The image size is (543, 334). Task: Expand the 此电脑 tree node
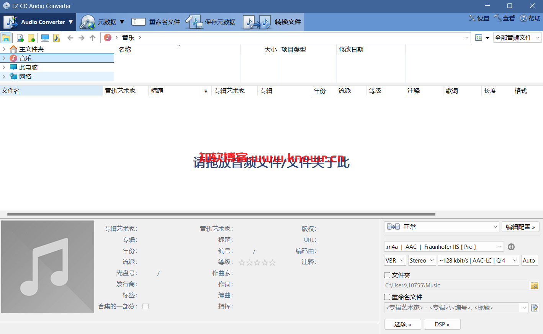[x=4, y=67]
